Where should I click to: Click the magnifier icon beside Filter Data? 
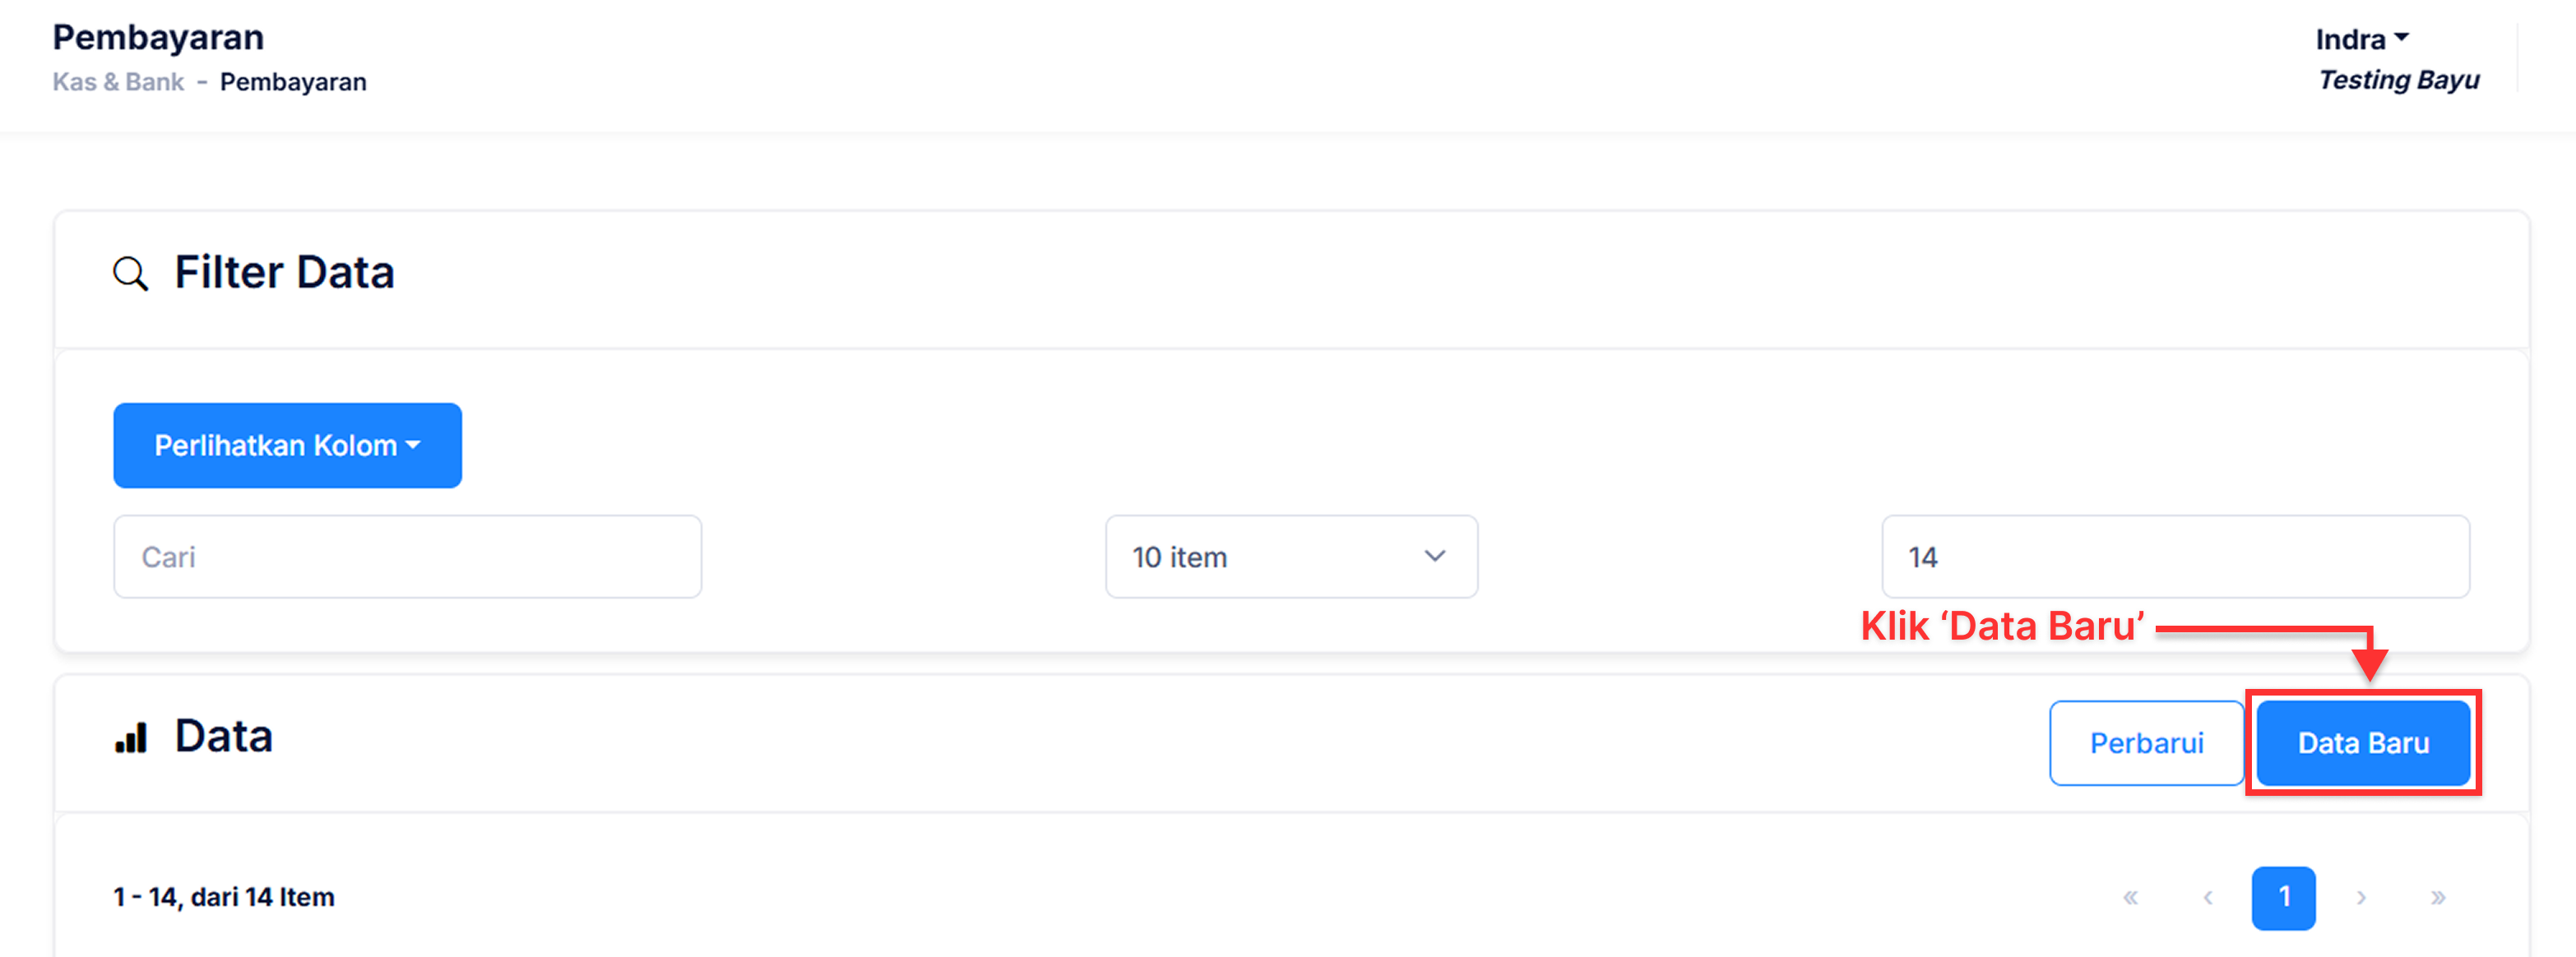pyautogui.click(x=130, y=273)
